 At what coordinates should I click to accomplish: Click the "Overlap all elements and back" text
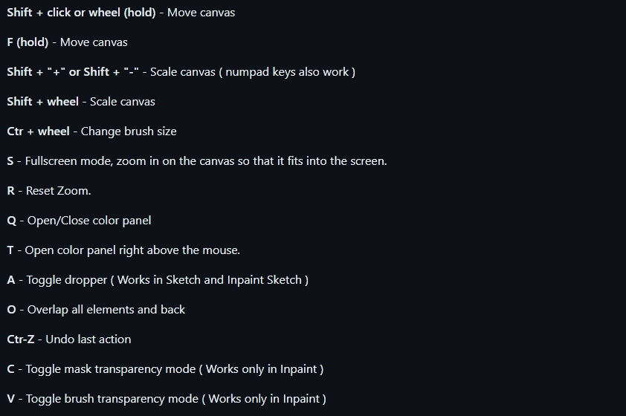point(106,310)
